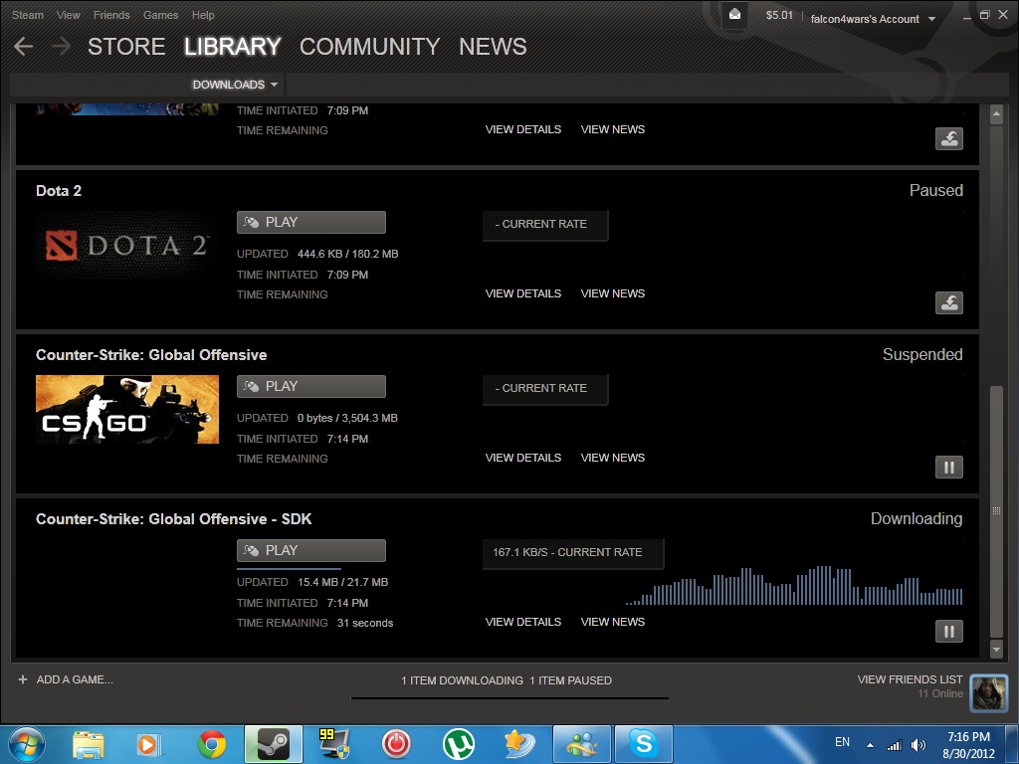View news for the top partially visible game
The width and height of the screenshot is (1019, 764).
click(613, 129)
